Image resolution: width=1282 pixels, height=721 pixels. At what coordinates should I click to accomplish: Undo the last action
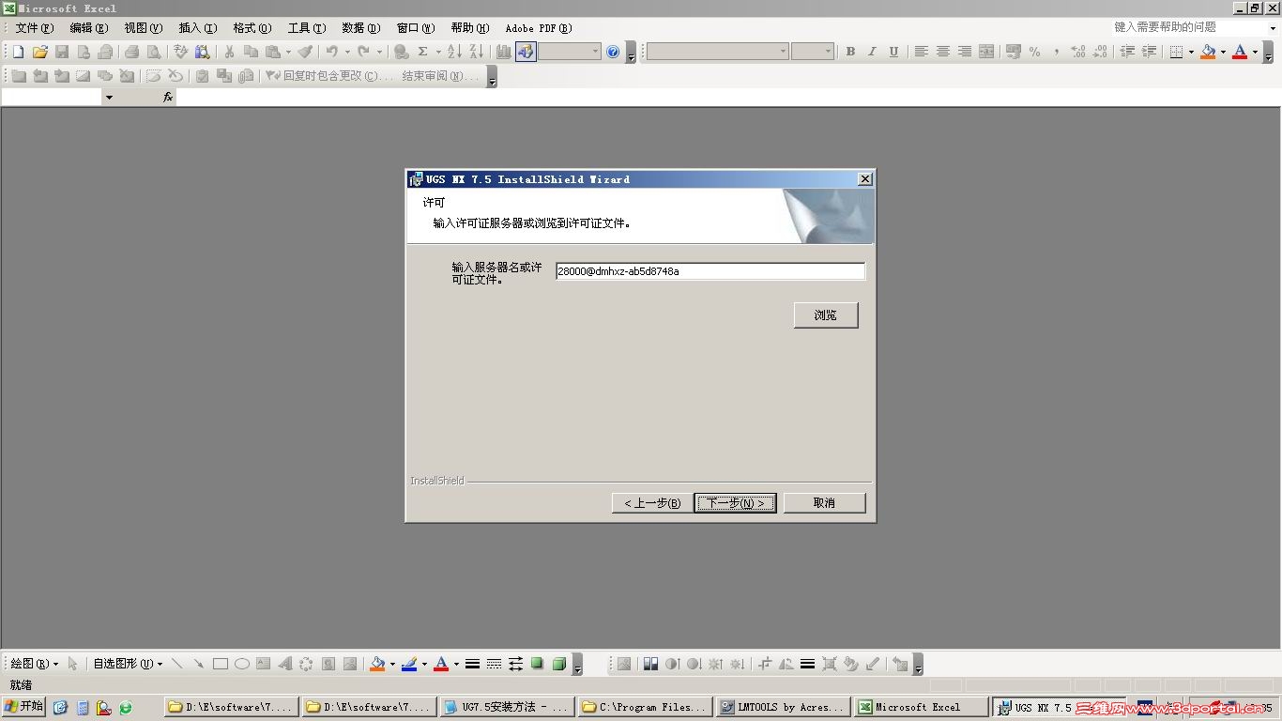(x=331, y=52)
